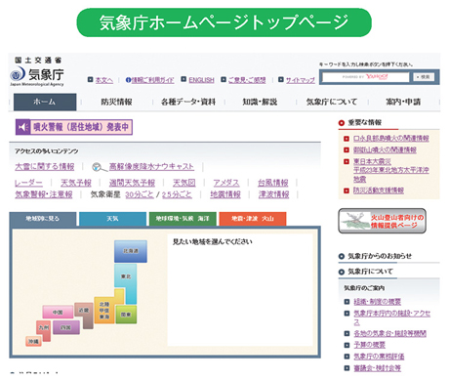Open the 知識・解説 menu
This screenshot has height=380, width=449.
point(260,102)
